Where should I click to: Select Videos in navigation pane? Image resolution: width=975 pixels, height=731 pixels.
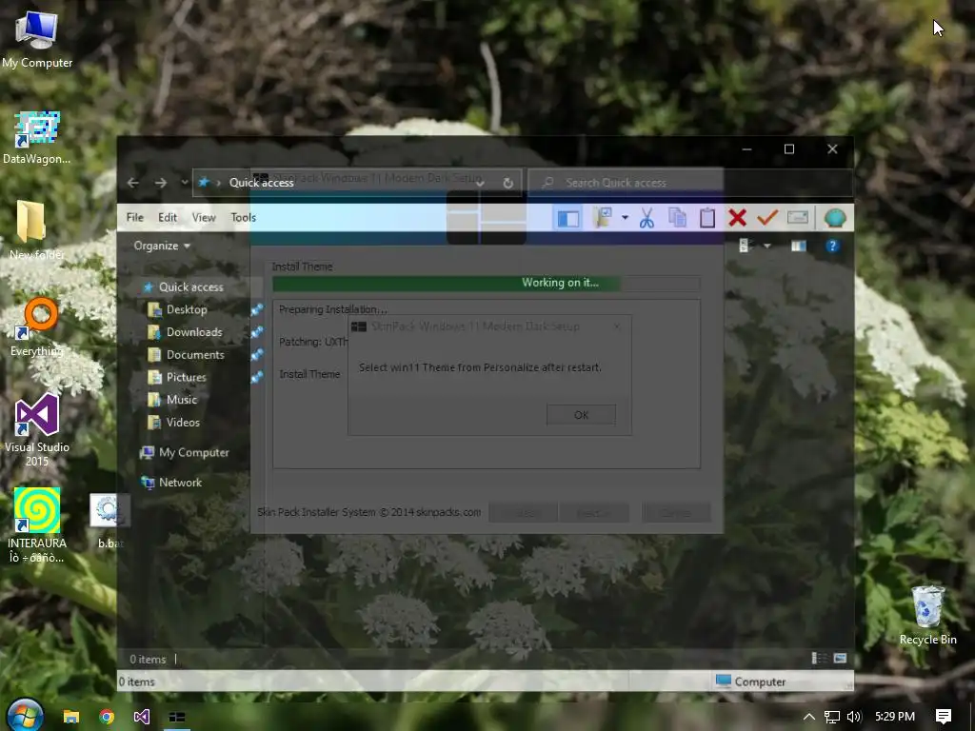tap(183, 422)
